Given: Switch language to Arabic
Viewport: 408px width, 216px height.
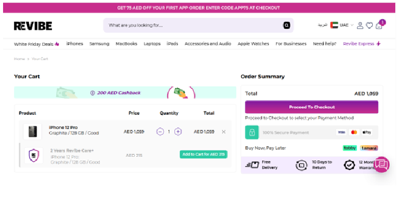Looking at the screenshot, I should coord(322,25).
